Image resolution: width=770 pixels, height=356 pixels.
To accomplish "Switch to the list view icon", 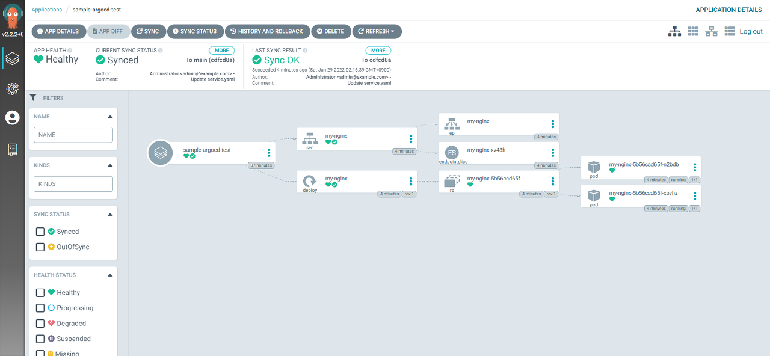I will point(730,31).
